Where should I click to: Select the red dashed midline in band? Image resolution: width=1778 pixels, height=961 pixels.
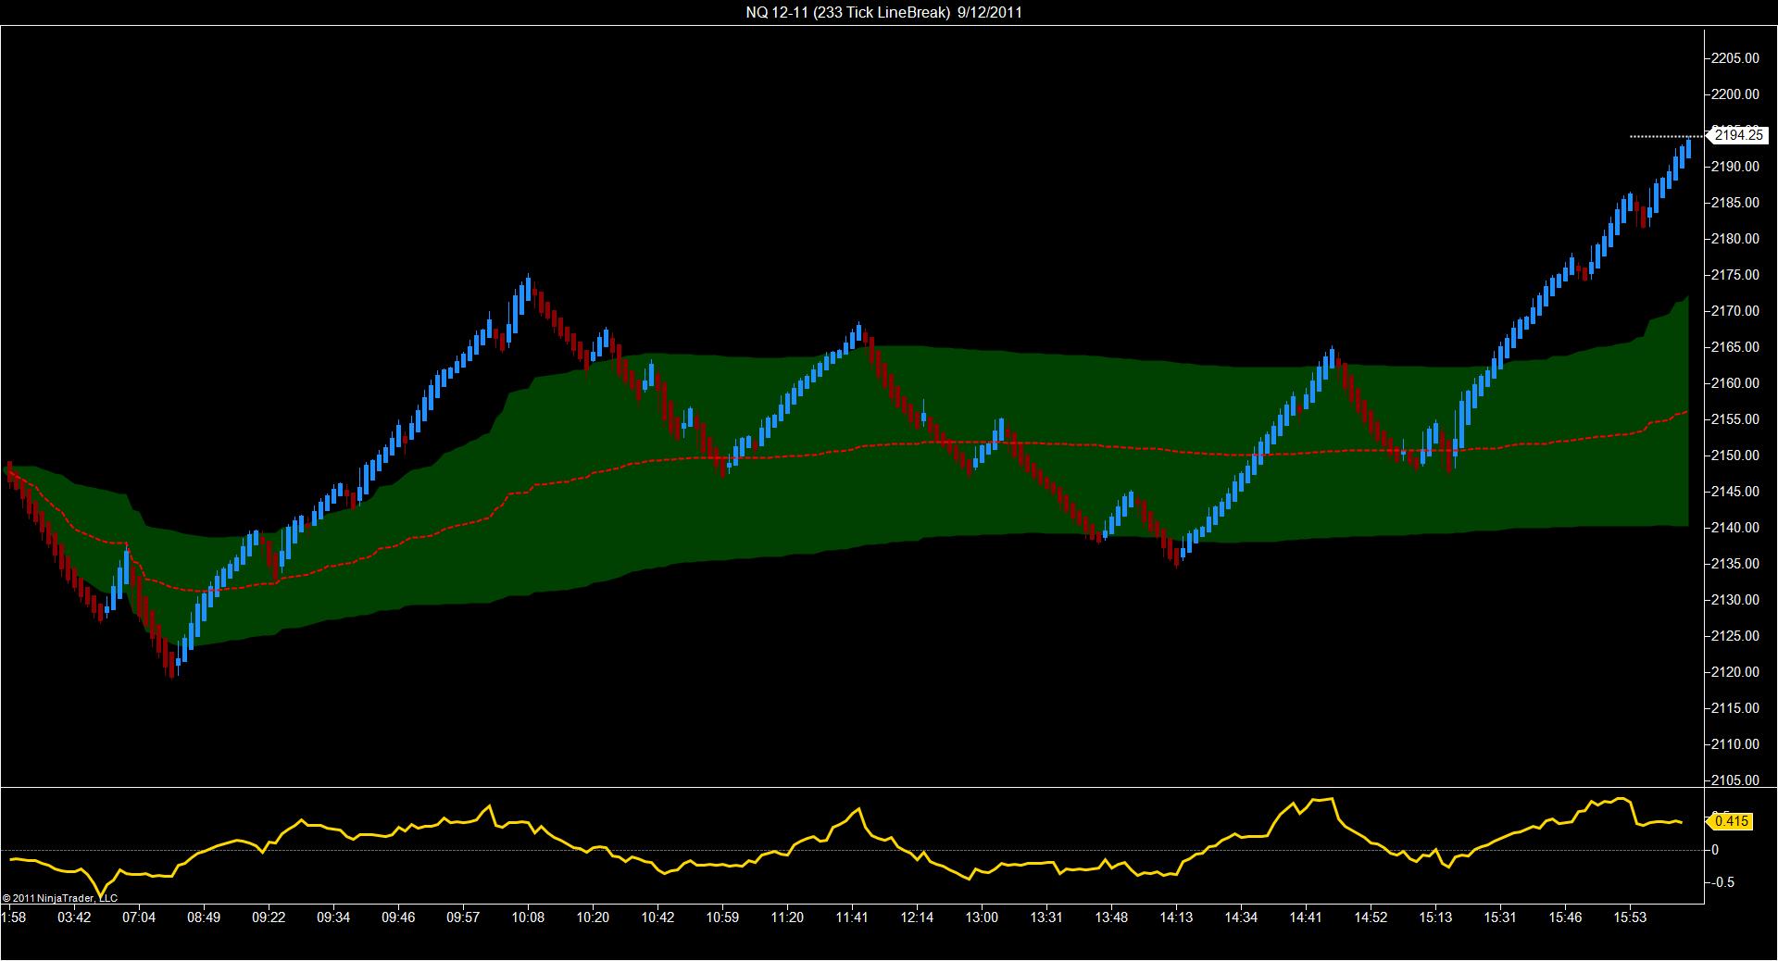click(x=833, y=449)
